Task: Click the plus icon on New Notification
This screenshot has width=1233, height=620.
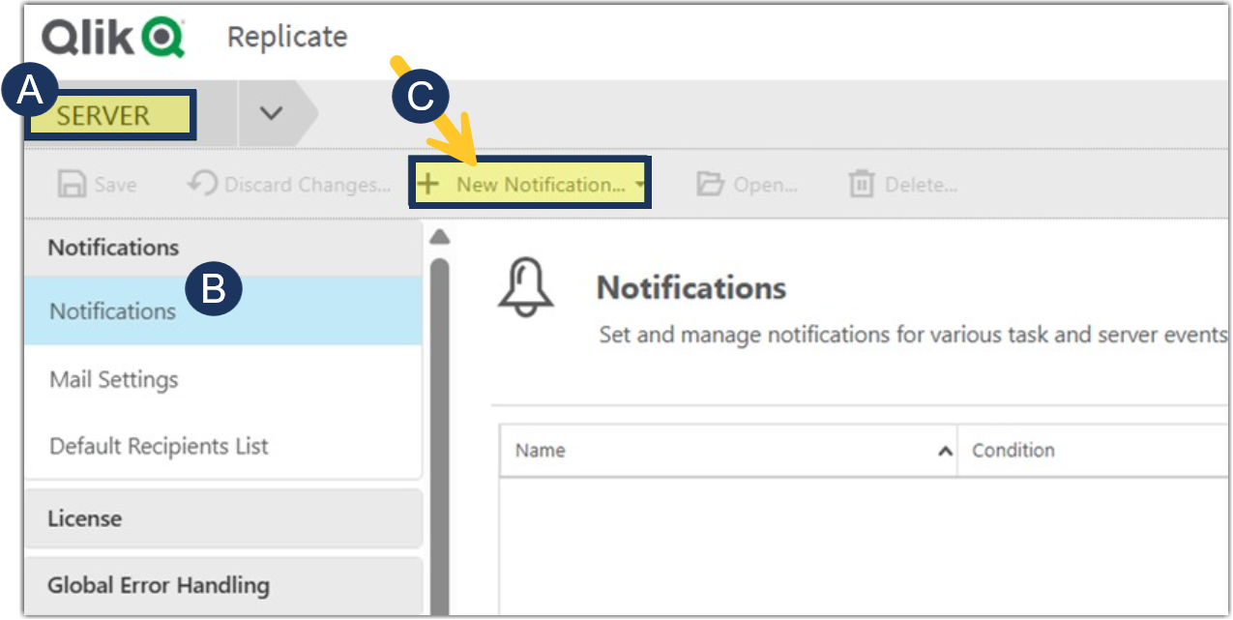Action: 427,183
